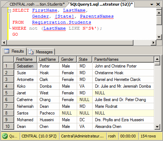Open the Results tab
The width and height of the screenshot is (163, 141).
pyautogui.click(x=14, y=51)
